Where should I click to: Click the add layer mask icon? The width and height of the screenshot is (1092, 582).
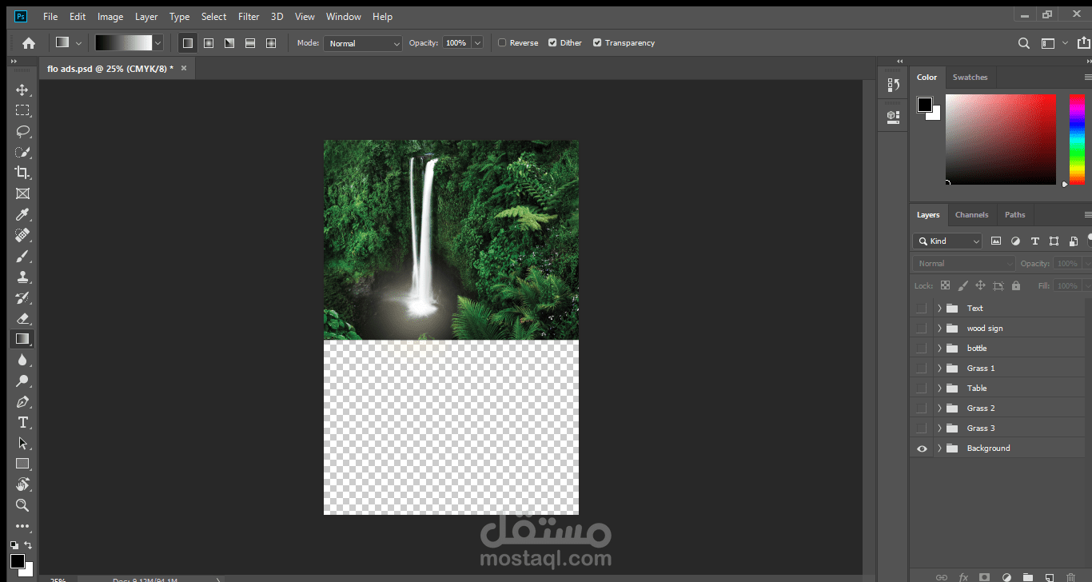pyautogui.click(x=985, y=576)
